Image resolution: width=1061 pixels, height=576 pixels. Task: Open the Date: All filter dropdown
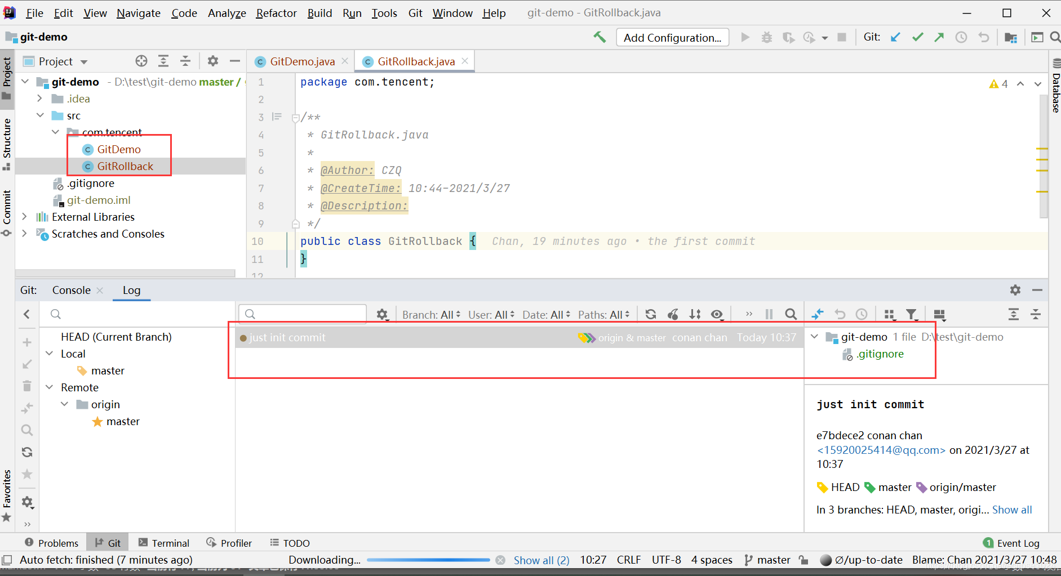tap(546, 315)
